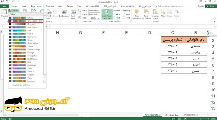Toggle Gridlines View checkbox
This screenshot has height=120, width=217.
[x=114, y=14]
